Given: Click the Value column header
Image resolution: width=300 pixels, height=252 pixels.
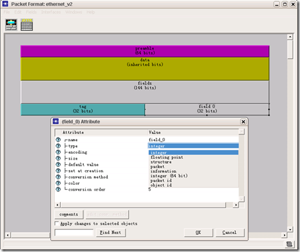Looking at the screenshot, I should point(193,133).
